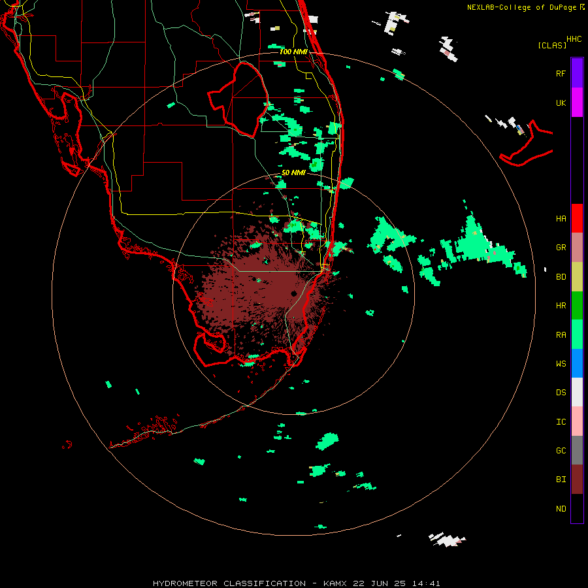The width and height of the screenshot is (588, 588).
Task: Click the HR dark green legend swatch
Action: pyautogui.click(x=577, y=306)
